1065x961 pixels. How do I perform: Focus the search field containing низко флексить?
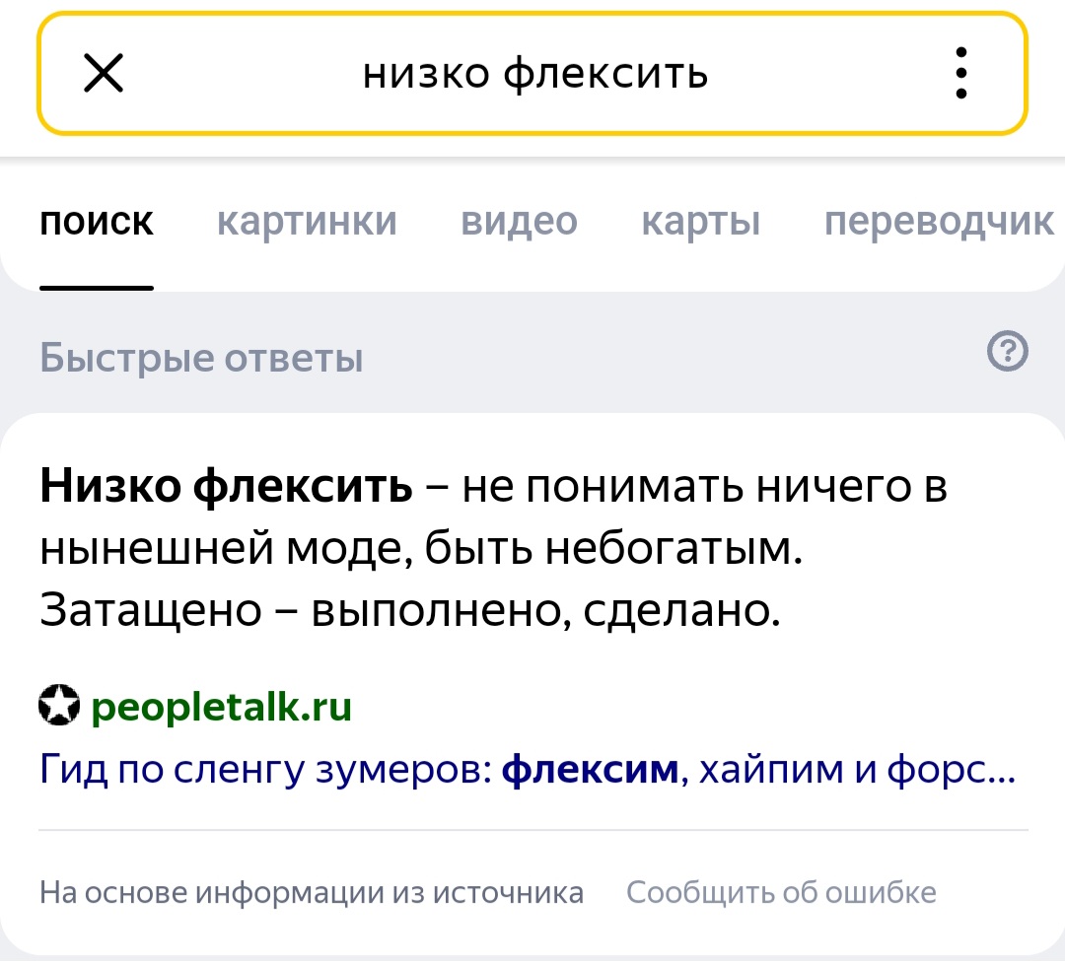click(x=534, y=73)
